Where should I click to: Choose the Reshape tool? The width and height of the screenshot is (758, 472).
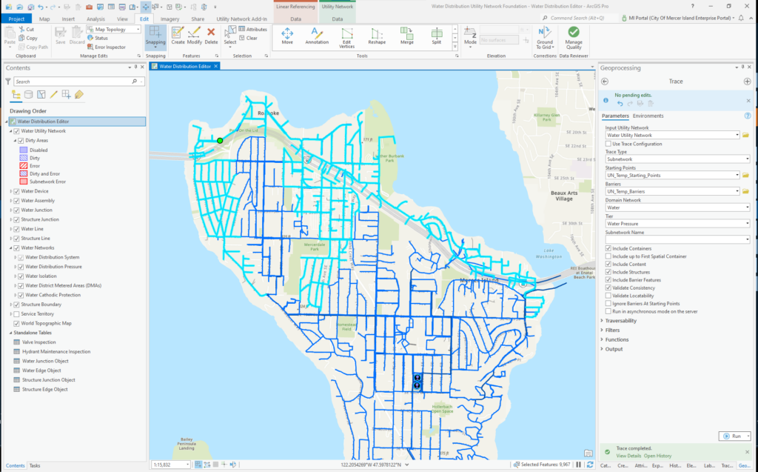click(378, 35)
